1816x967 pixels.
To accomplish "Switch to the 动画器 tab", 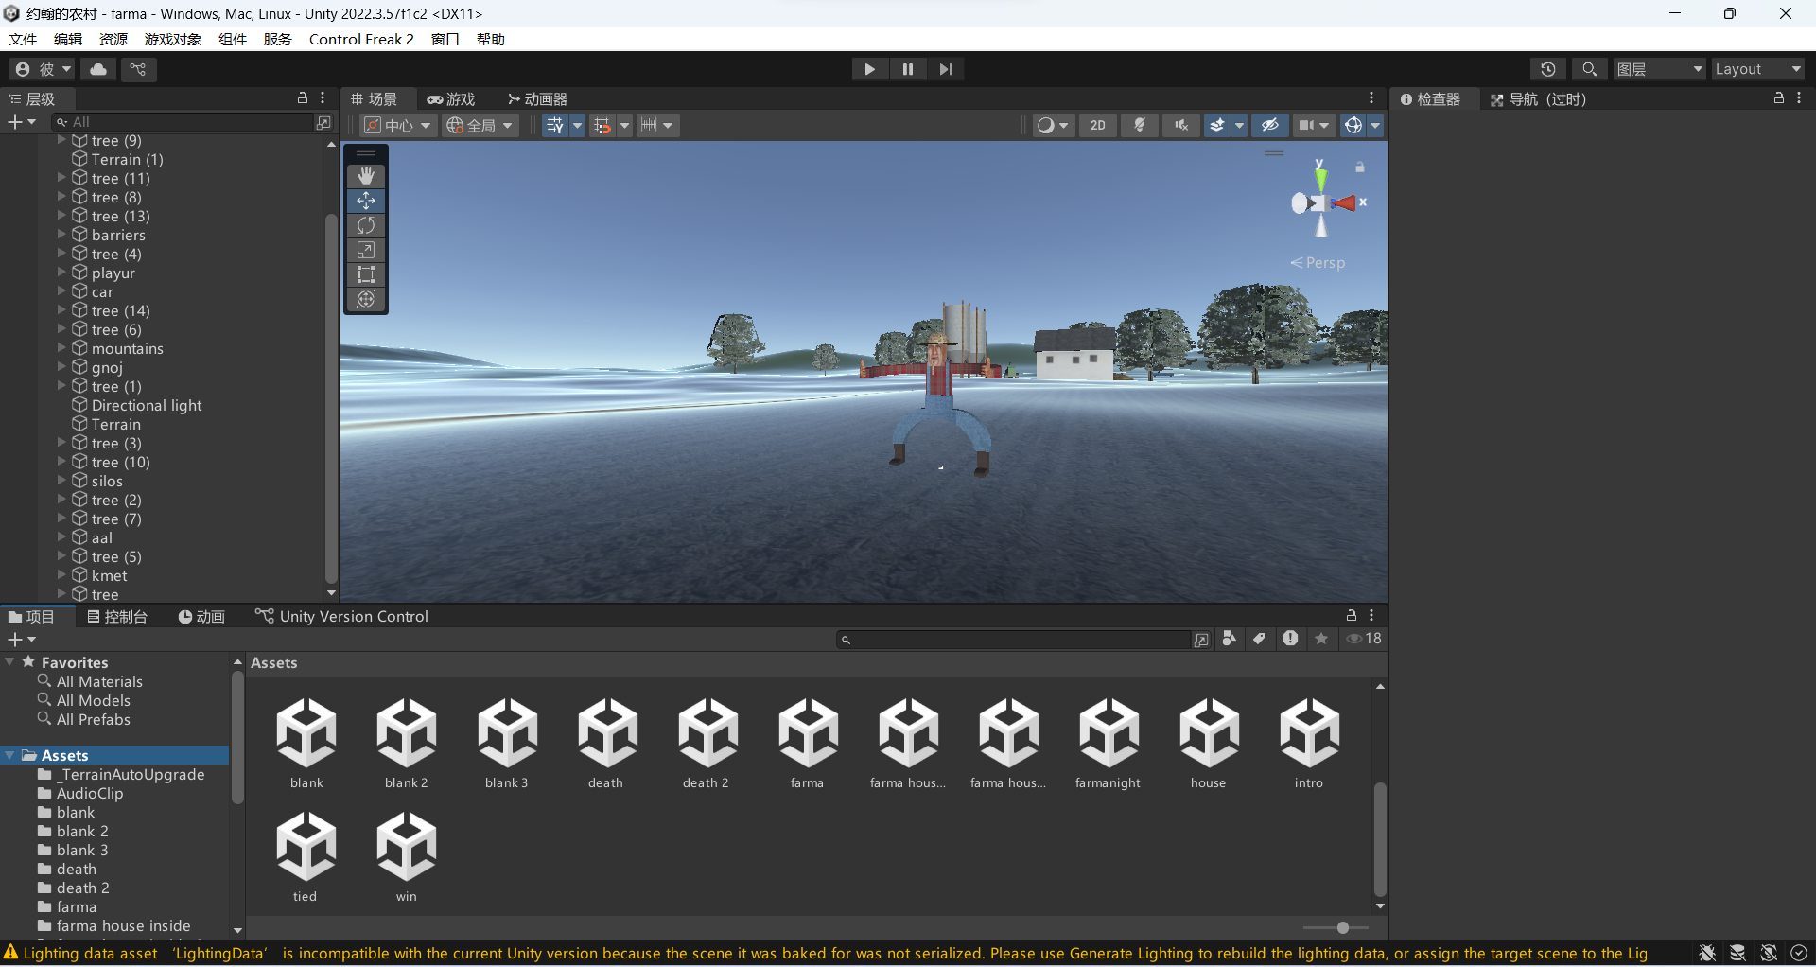I will (537, 99).
